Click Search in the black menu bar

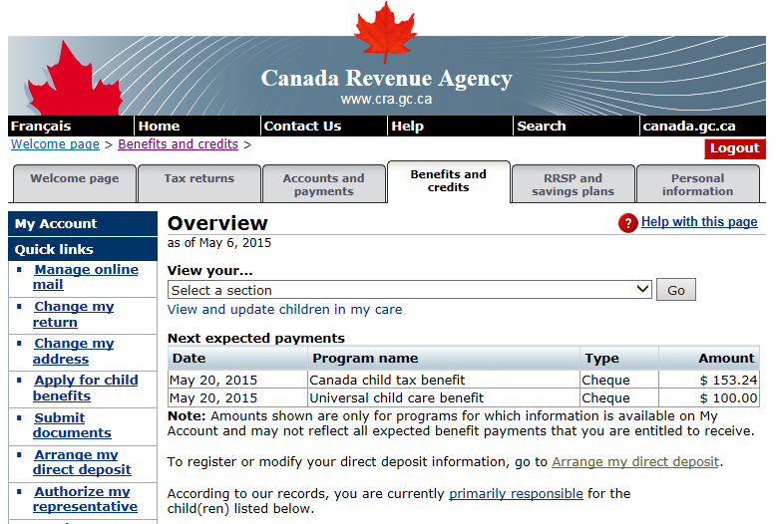(x=542, y=127)
